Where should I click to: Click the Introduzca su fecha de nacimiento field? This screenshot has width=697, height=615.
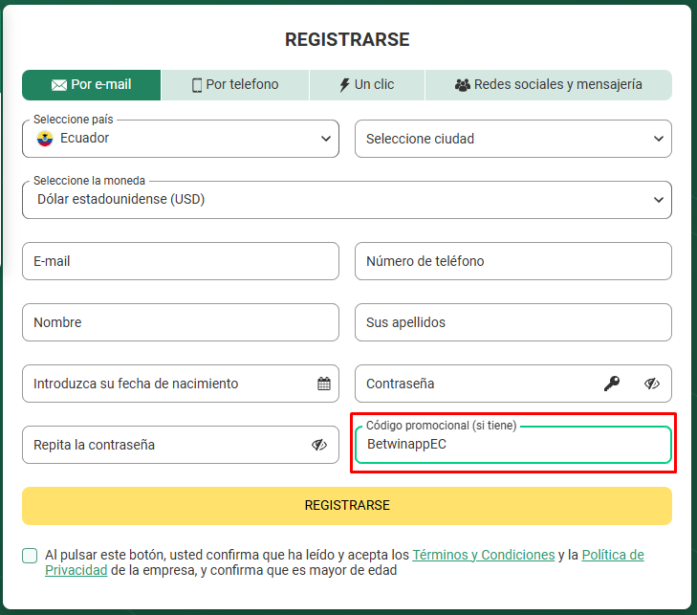[181, 384]
